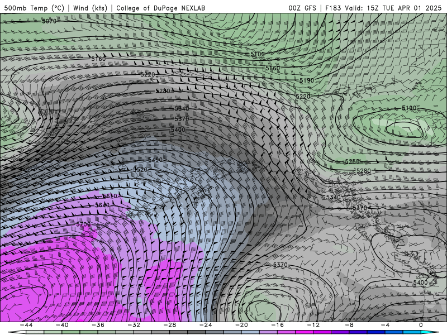This screenshot has width=447, height=335.
Task: Select the "Wind (kts)" header label
Action: coord(90,8)
